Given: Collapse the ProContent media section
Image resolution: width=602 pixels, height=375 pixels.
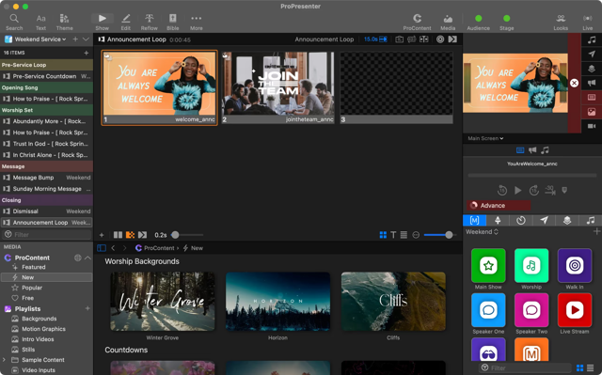Looking at the screenshot, I should (x=87, y=258).
